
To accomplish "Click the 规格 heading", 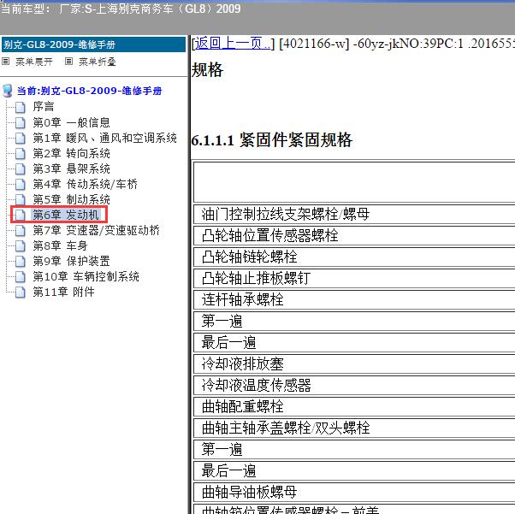I will pyautogui.click(x=207, y=70).
